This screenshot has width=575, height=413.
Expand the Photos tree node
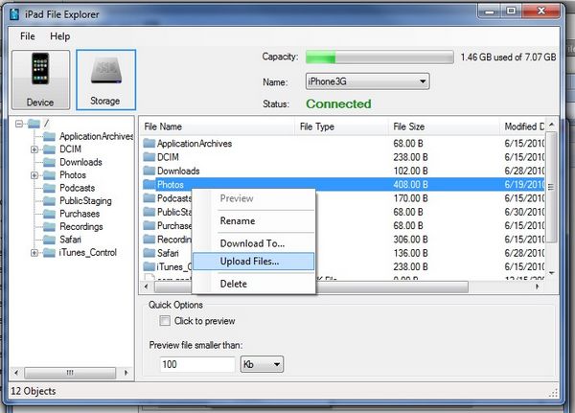(34, 175)
